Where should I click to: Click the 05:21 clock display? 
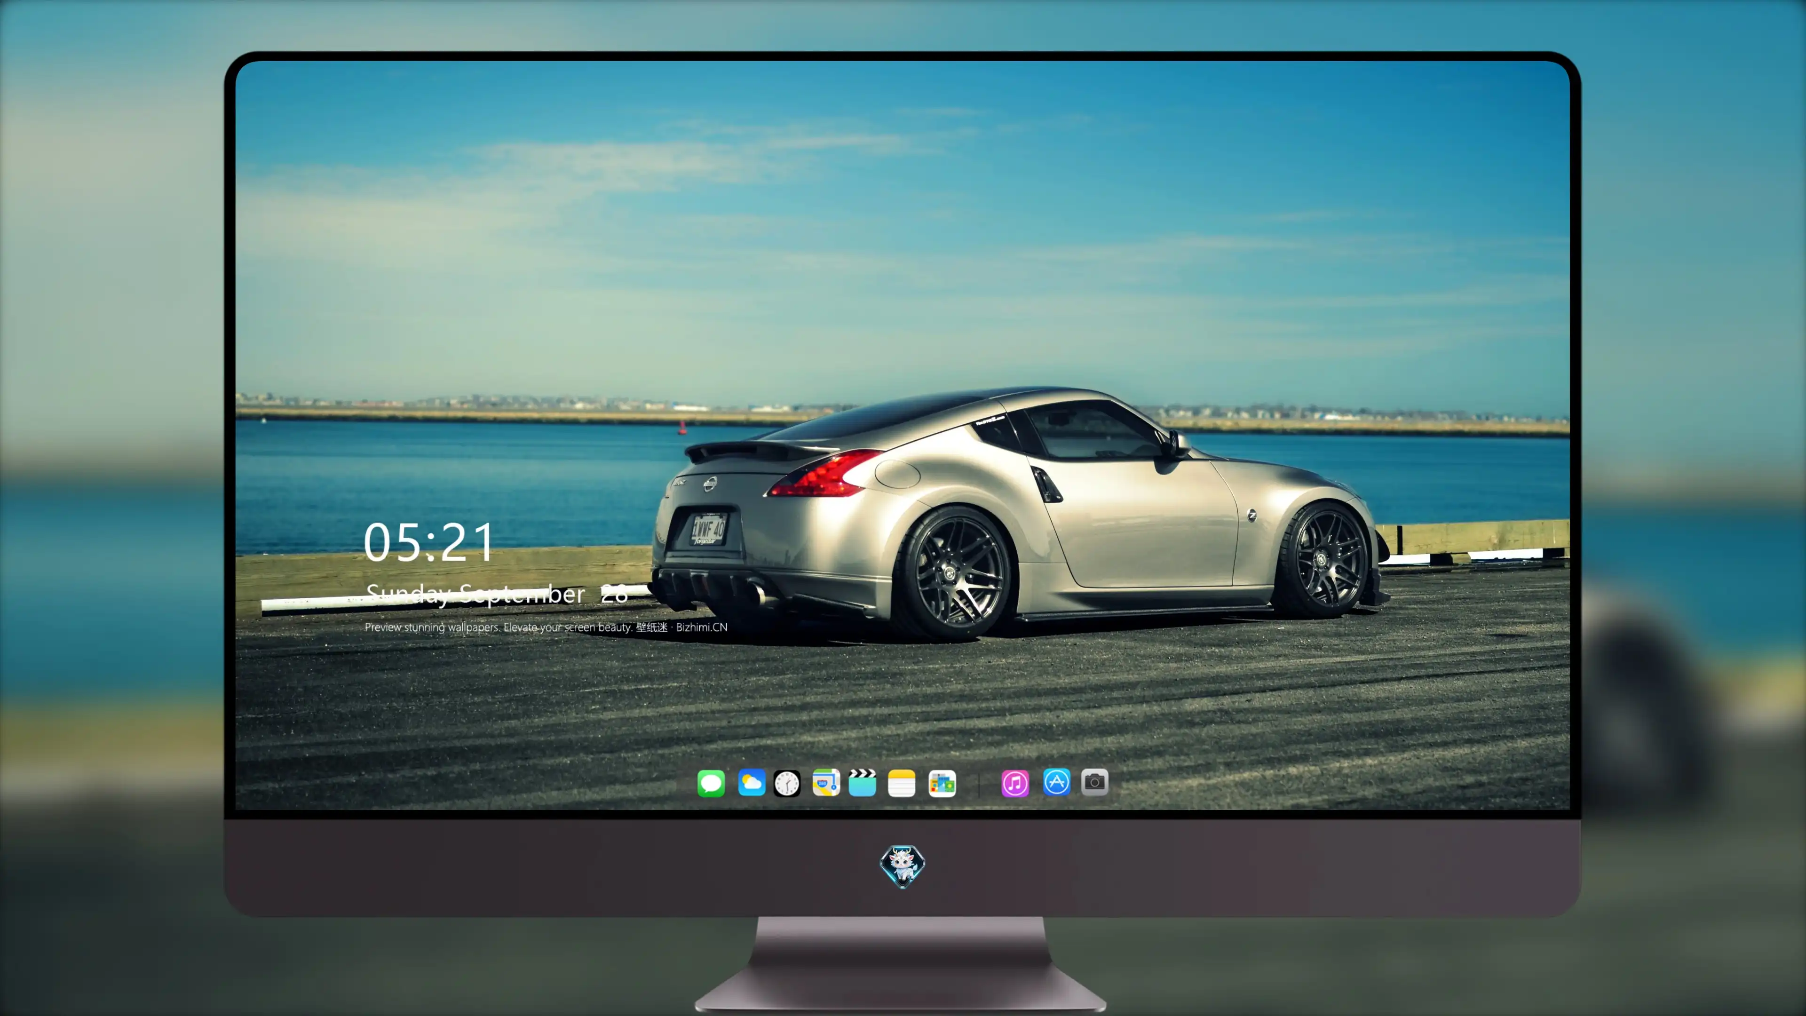[x=429, y=542]
